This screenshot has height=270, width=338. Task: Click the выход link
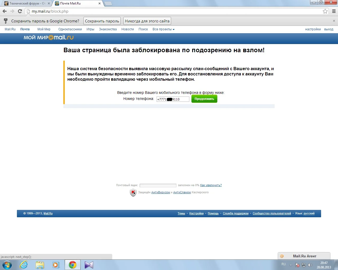pyautogui.click(x=329, y=29)
